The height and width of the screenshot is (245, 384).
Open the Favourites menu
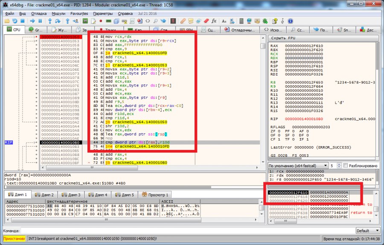point(79,14)
